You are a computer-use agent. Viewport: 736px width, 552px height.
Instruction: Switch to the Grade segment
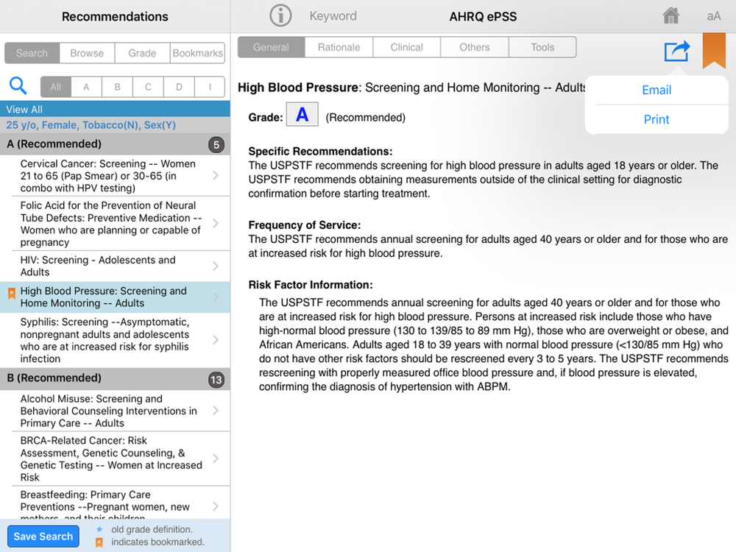142,53
